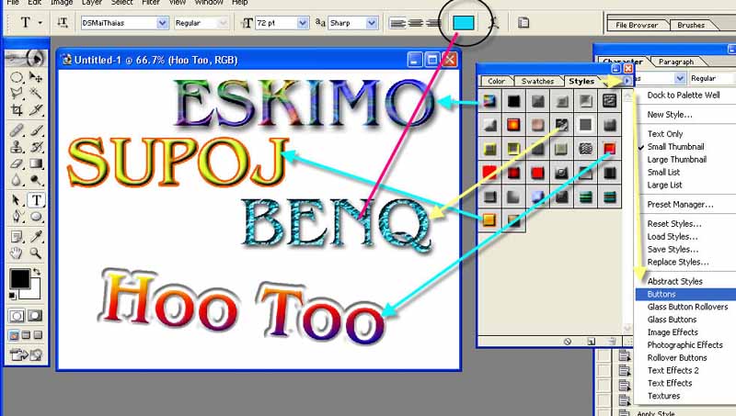This screenshot has height=416, width=736.
Task: Open the DSMaiThaias font family dropdown
Action: coord(163,22)
